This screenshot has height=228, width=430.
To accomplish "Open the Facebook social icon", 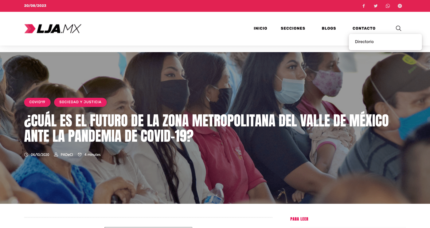I will tap(364, 6).
